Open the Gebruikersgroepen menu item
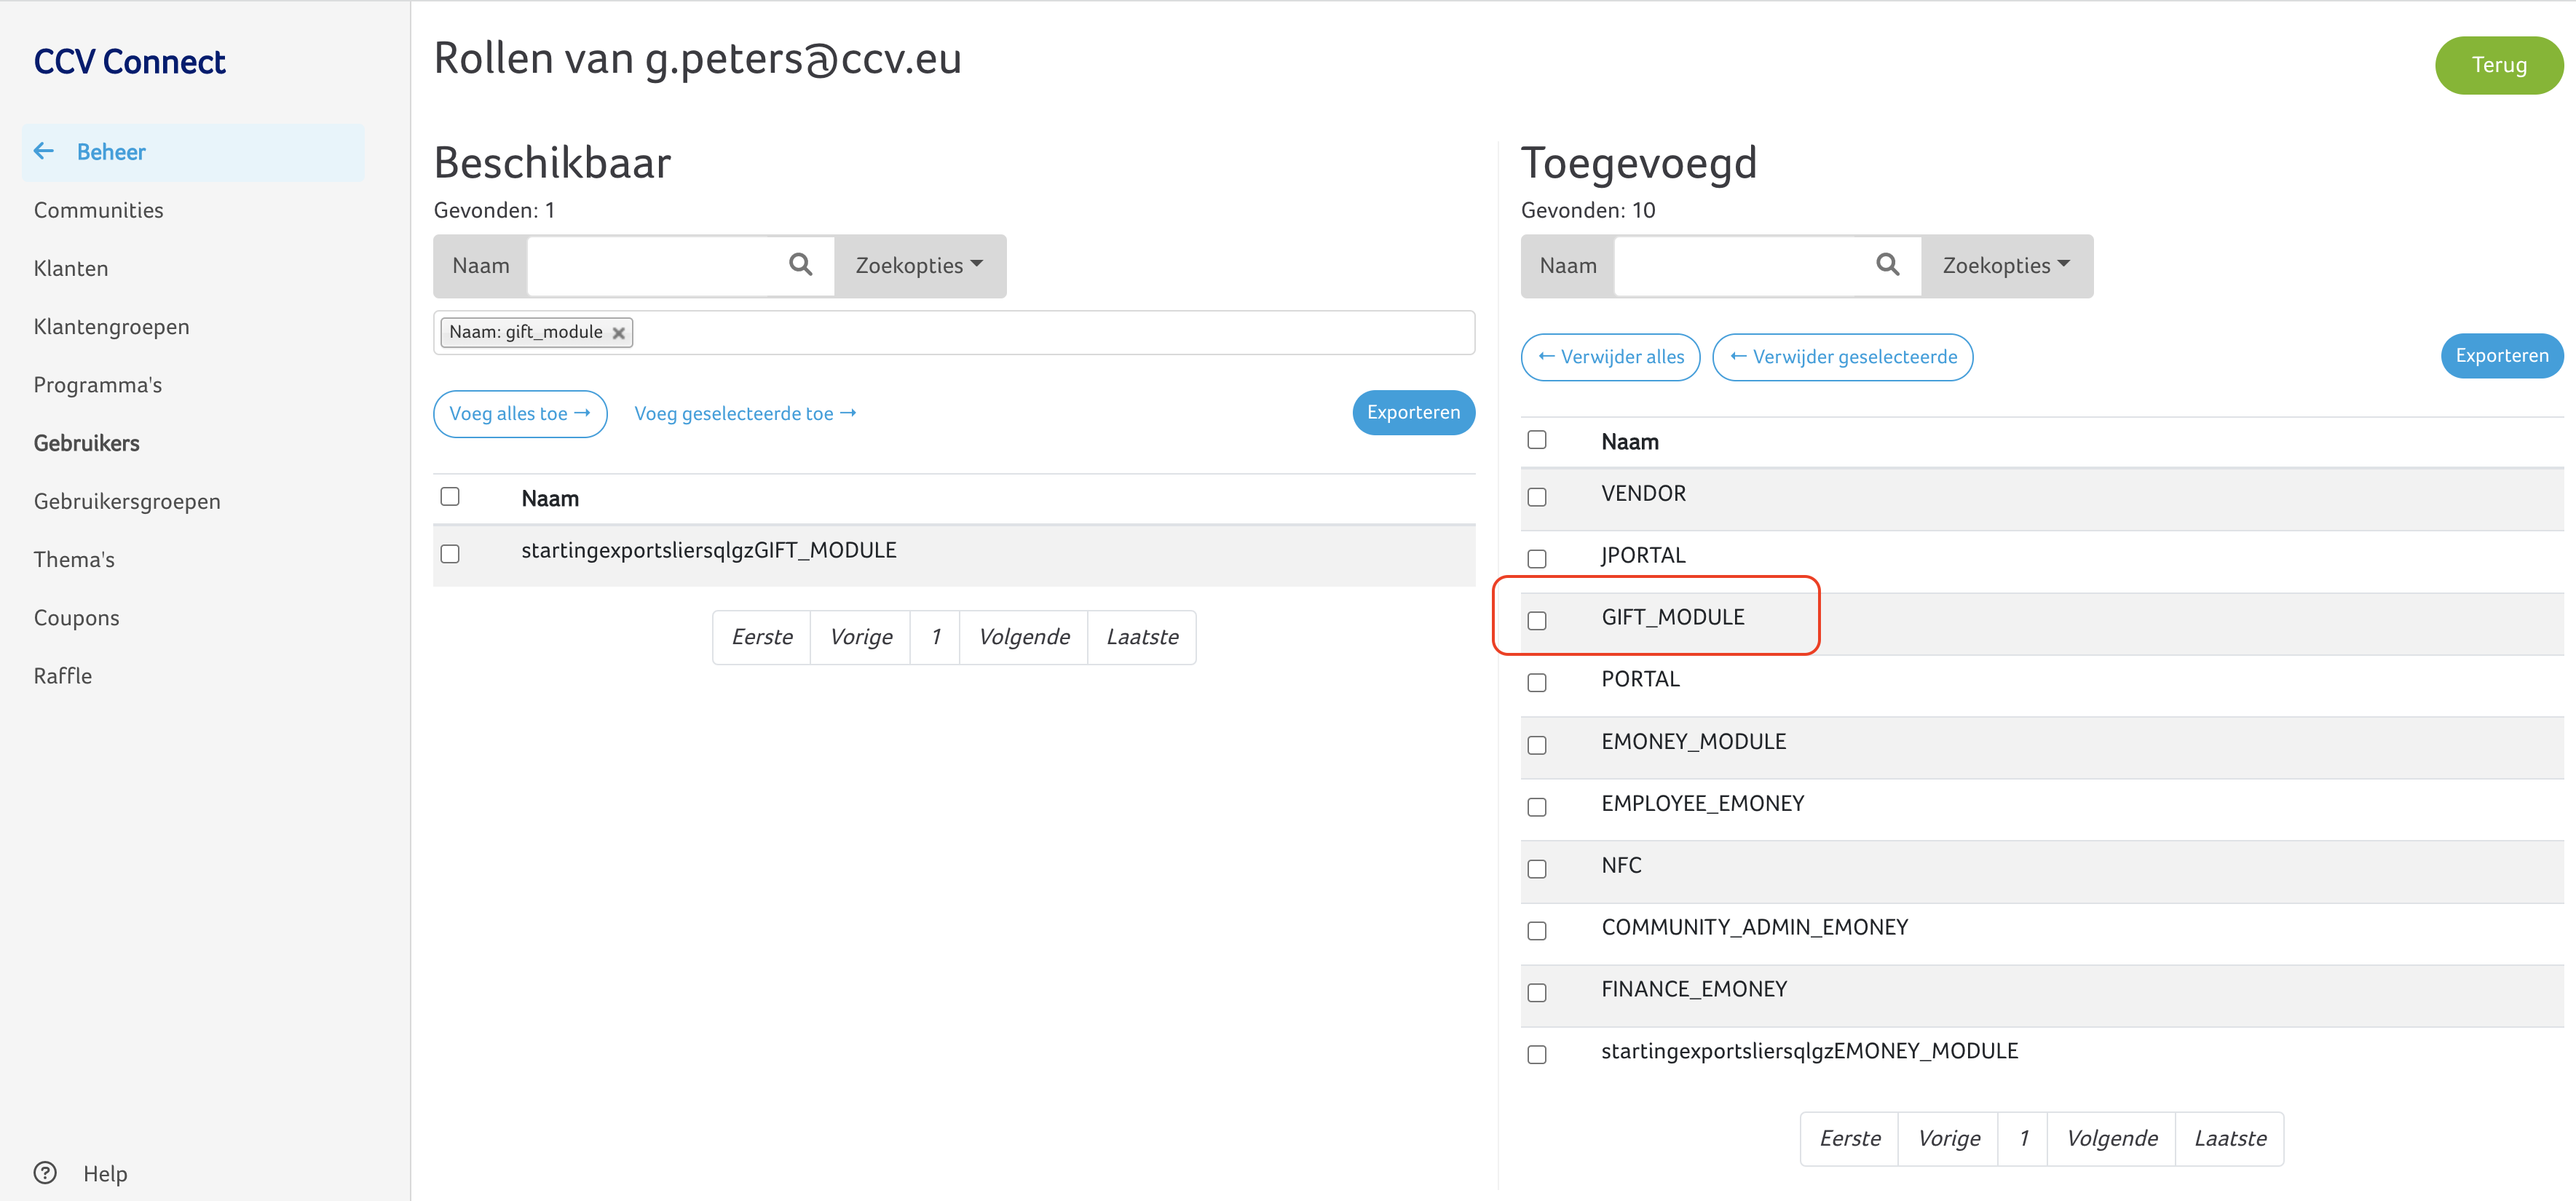 (127, 501)
